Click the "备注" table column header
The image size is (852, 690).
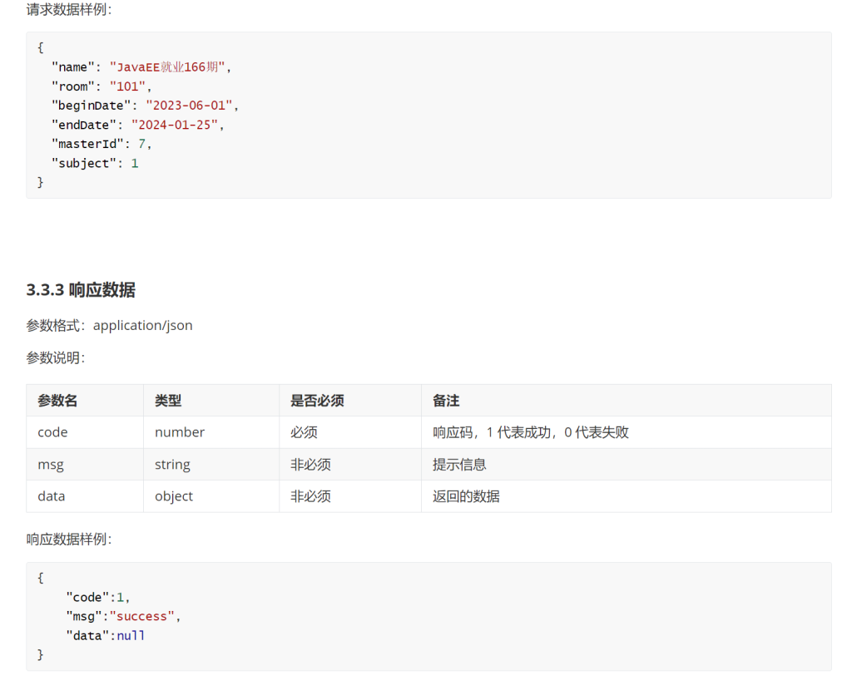pos(446,401)
